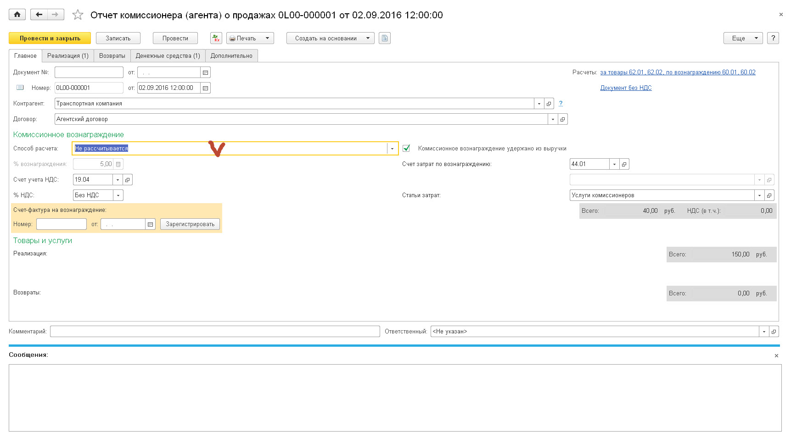Open the % НДС dropdown list
The image size is (791, 438).
pos(118,195)
